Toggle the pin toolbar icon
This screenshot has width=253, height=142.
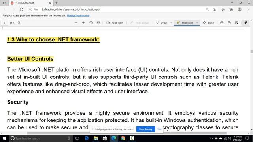[246, 23]
